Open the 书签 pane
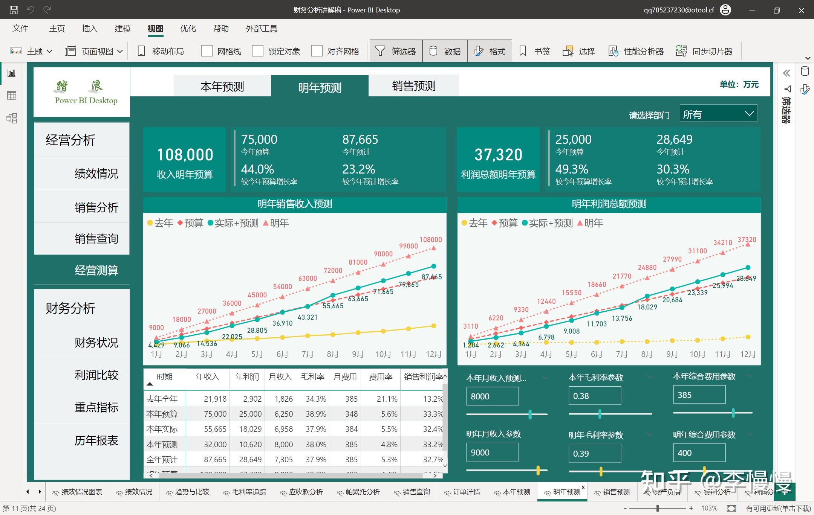 click(x=535, y=50)
